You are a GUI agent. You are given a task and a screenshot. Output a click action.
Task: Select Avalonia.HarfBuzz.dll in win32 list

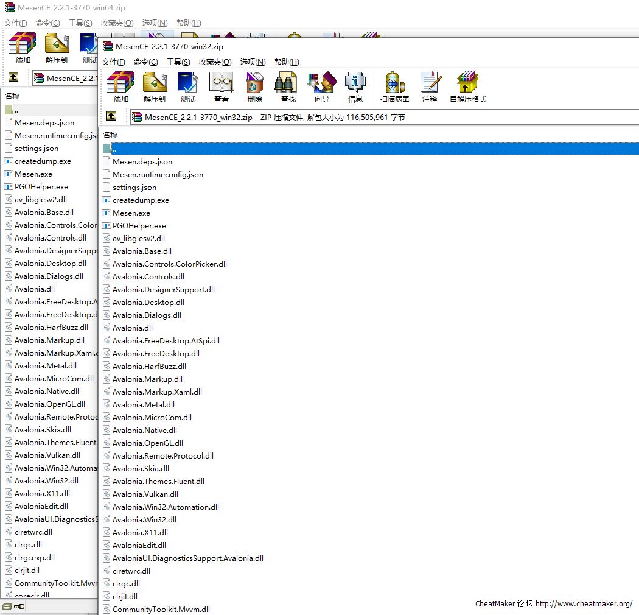click(x=149, y=366)
